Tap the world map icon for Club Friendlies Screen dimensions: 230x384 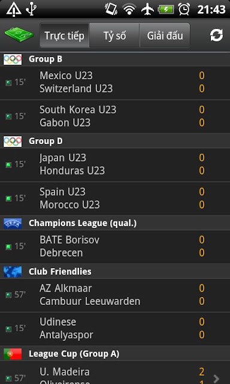(x=13, y=272)
